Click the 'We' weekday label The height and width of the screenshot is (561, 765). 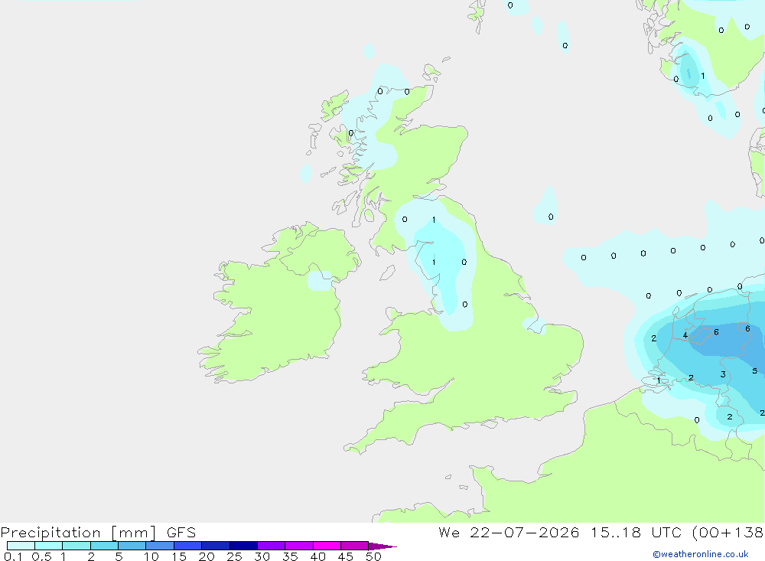pos(449,533)
